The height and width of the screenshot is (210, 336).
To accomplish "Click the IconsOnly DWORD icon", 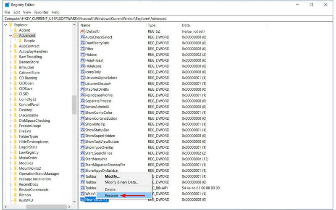I will click(82, 72).
